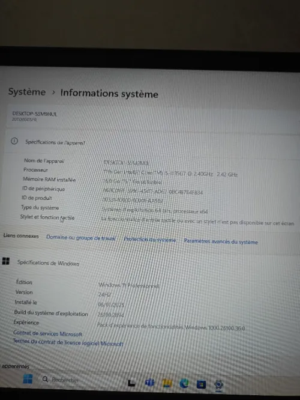
Task: Open File Explorer from the taskbar
Action: point(167,383)
